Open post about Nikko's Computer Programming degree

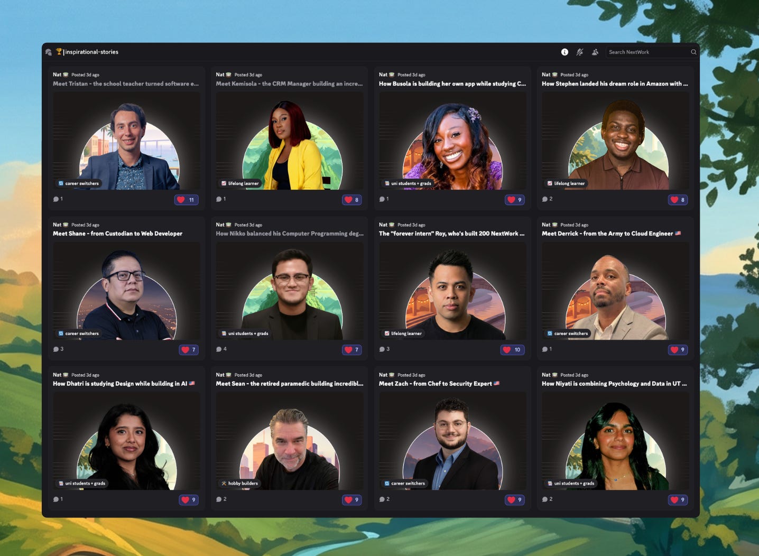(290, 234)
